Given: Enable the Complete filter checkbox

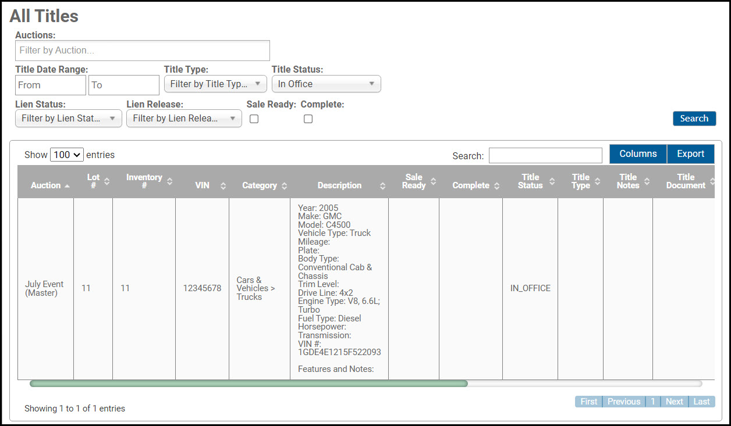Looking at the screenshot, I should (x=308, y=119).
